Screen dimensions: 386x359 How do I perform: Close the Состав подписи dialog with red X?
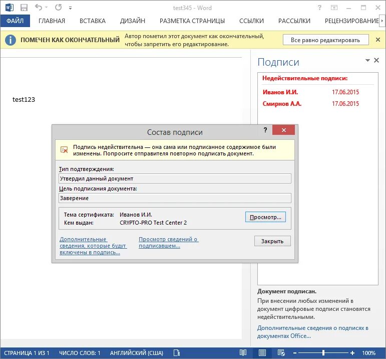(283, 130)
